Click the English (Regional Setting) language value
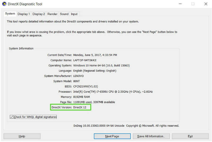 pos(95,71)
